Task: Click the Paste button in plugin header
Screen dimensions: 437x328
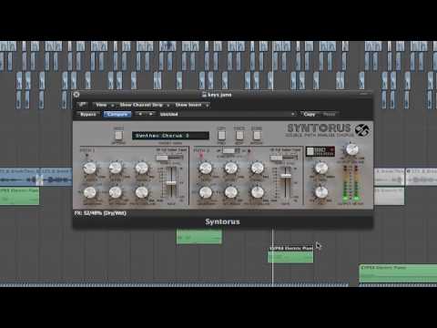Action: [x=329, y=114]
